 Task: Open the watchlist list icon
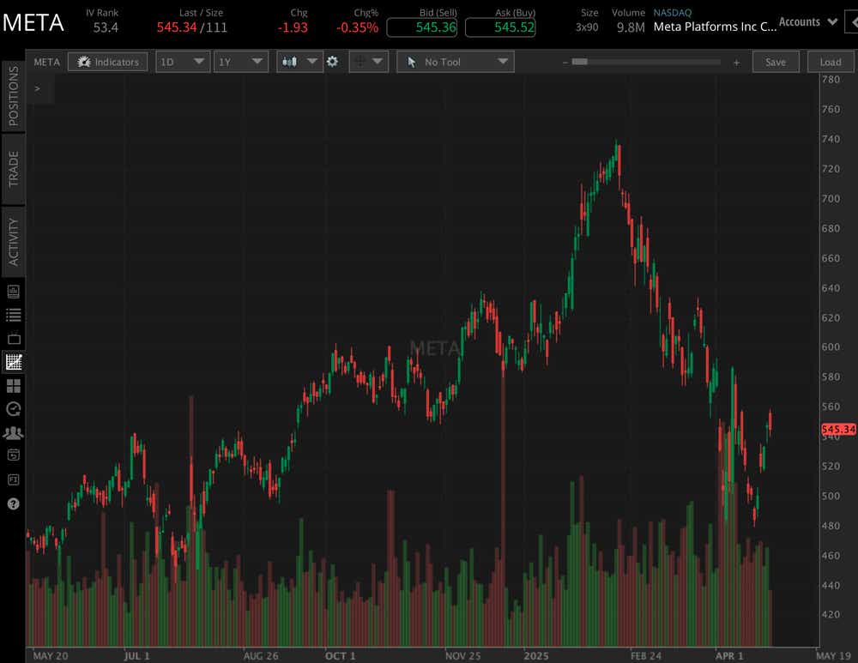pyautogui.click(x=14, y=315)
